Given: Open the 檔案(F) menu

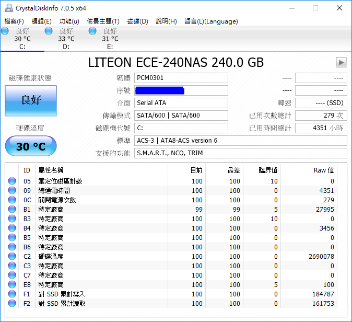Looking at the screenshot, I should click(14, 21).
